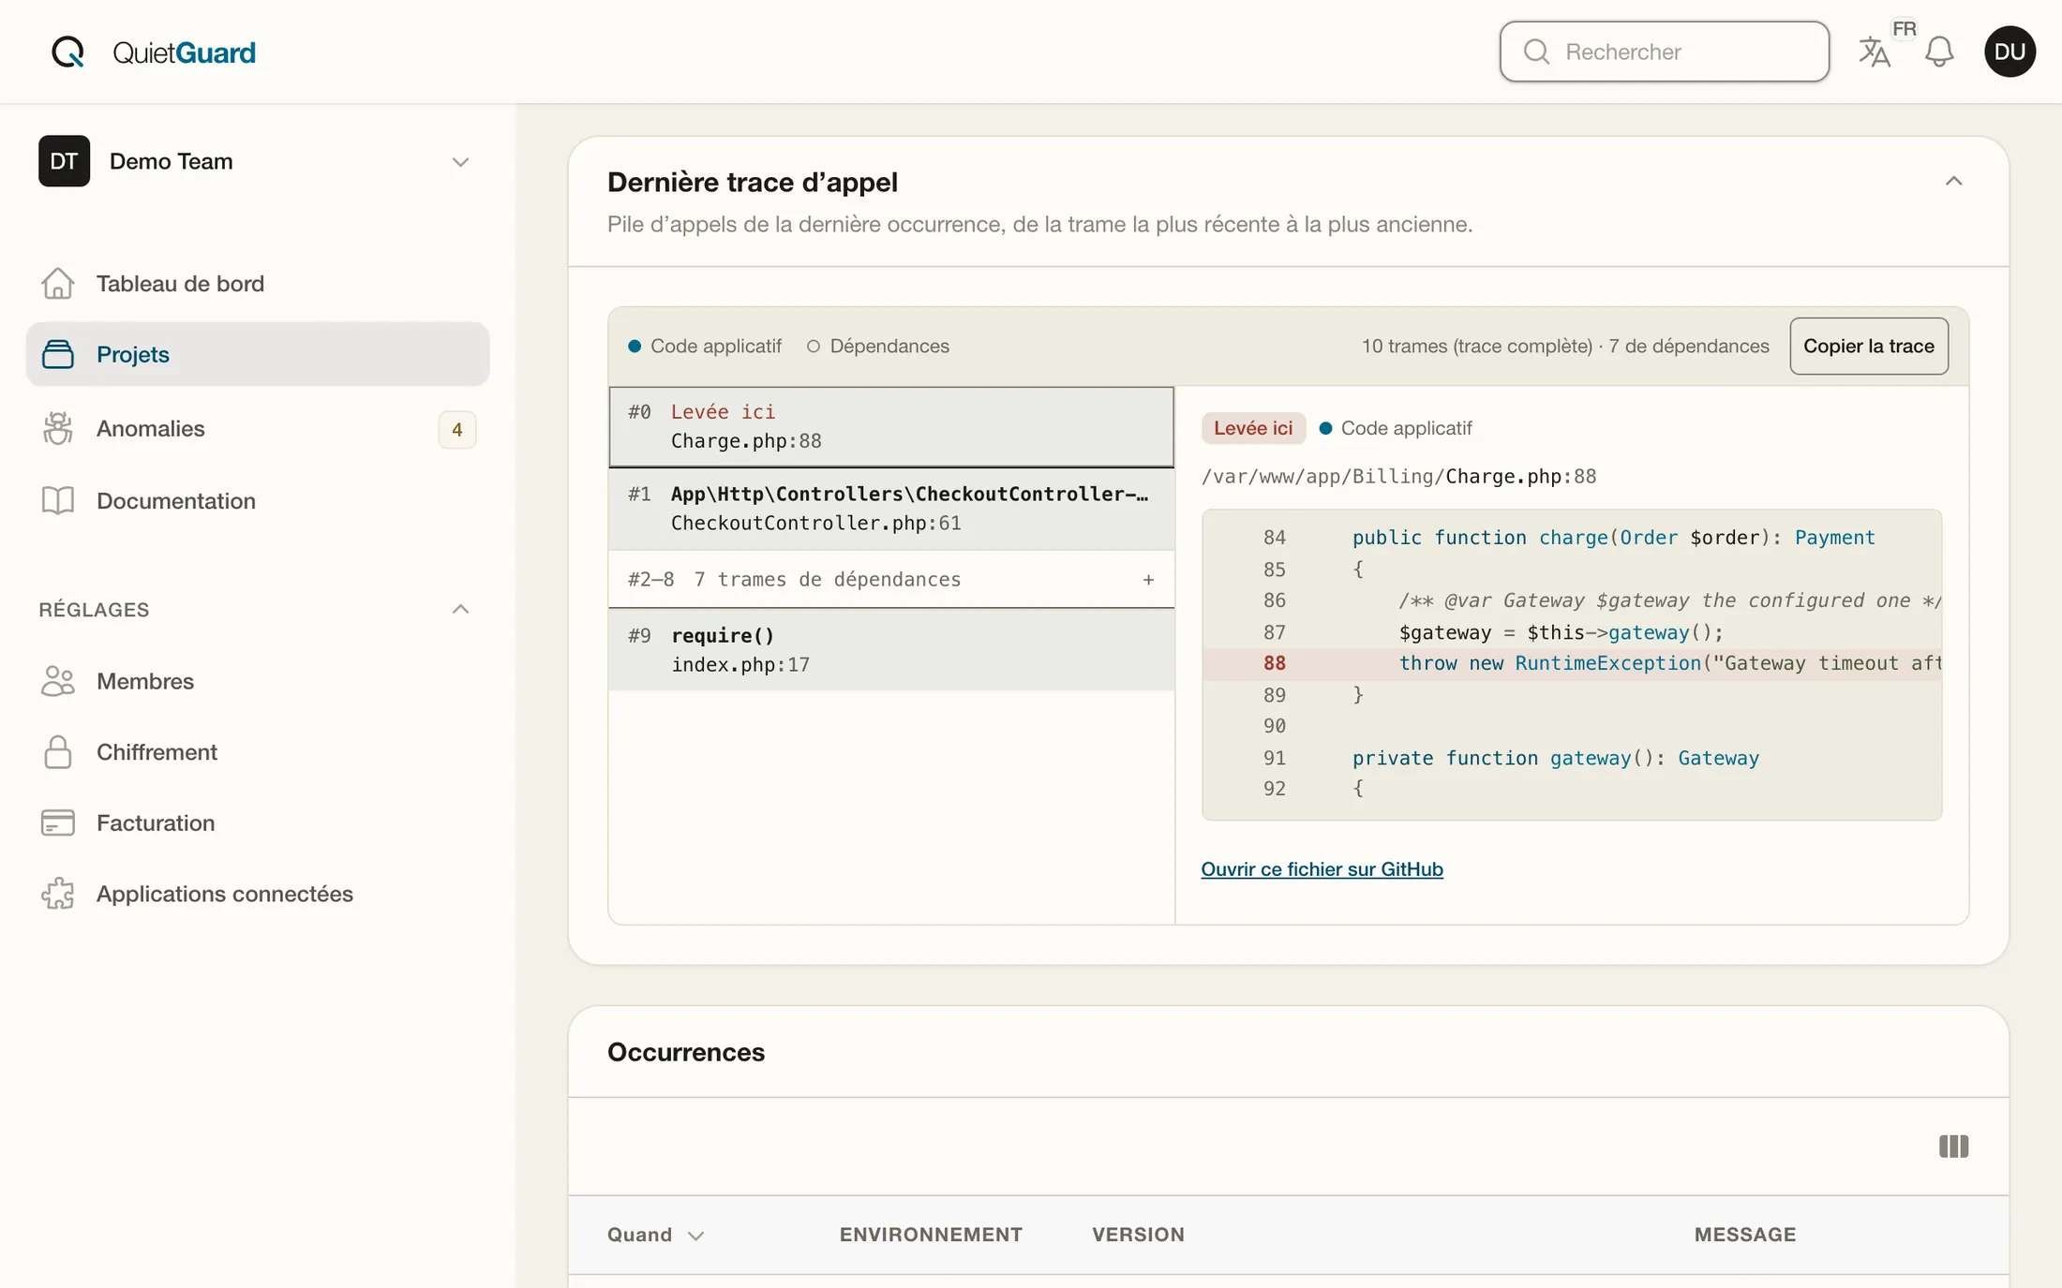Click code line 87 $gateway assignment
The image size is (2062, 1288).
[1572, 632]
